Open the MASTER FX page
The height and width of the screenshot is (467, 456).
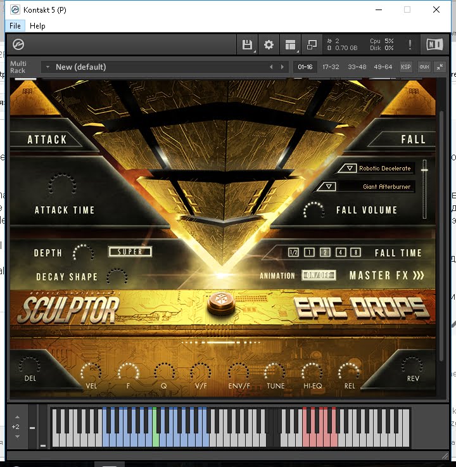[x=386, y=276]
